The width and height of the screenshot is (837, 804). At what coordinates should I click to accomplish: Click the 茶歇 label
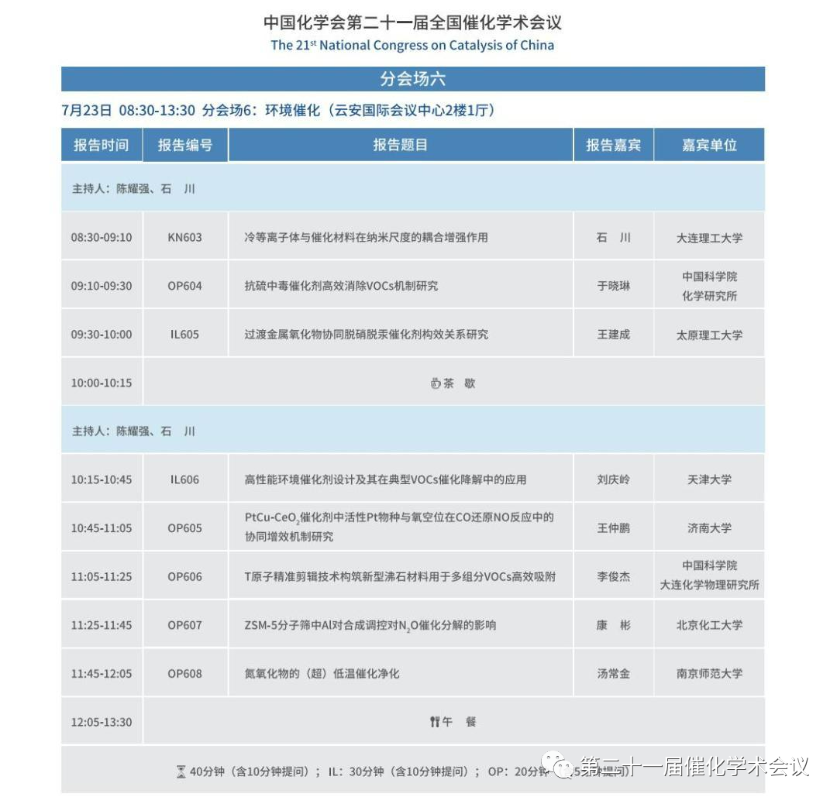(459, 383)
